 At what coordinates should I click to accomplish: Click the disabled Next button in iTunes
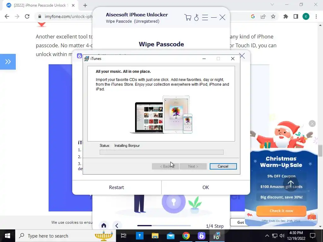[x=193, y=166]
